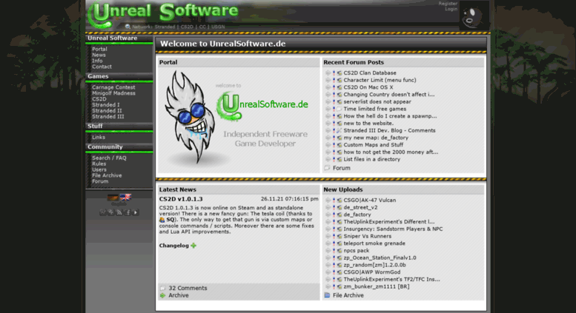Open News in the sidebar menu
Image resolution: width=576 pixels, height=313 pixels.
click(x=99, y=55)
